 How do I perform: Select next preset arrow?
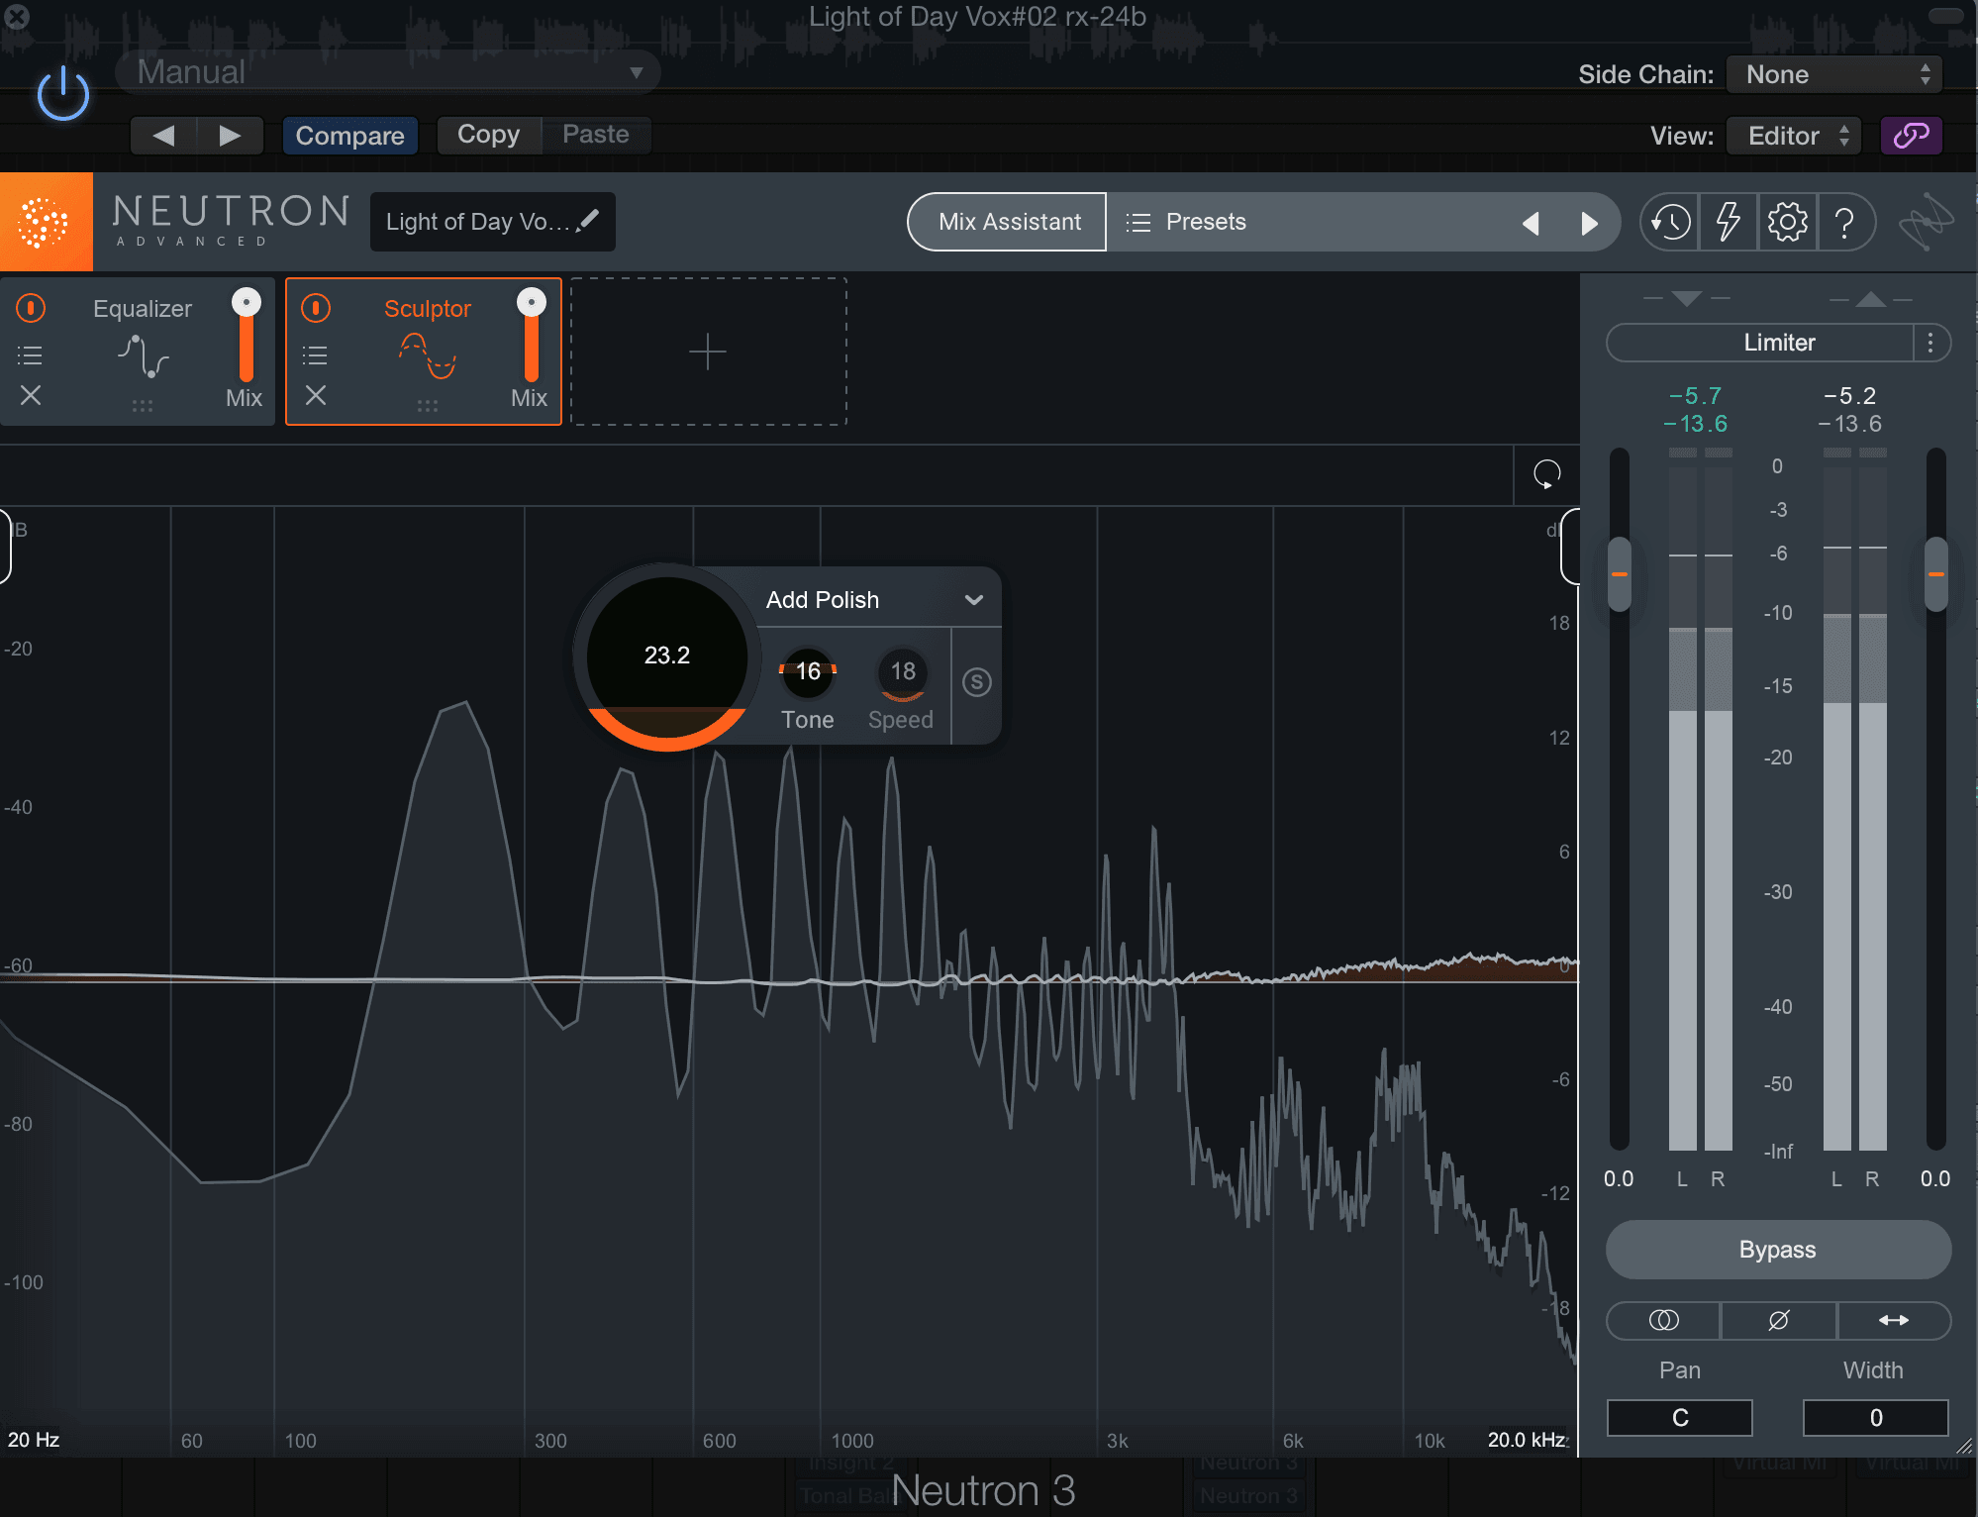[1589, 223]
